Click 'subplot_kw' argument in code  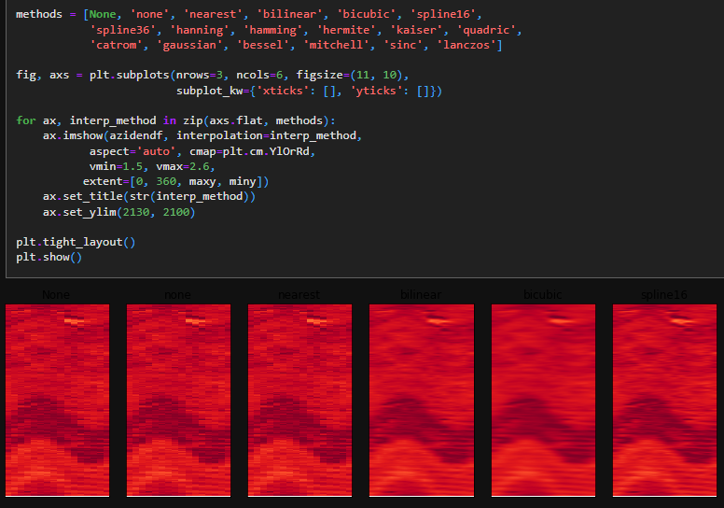pos(210,91)
